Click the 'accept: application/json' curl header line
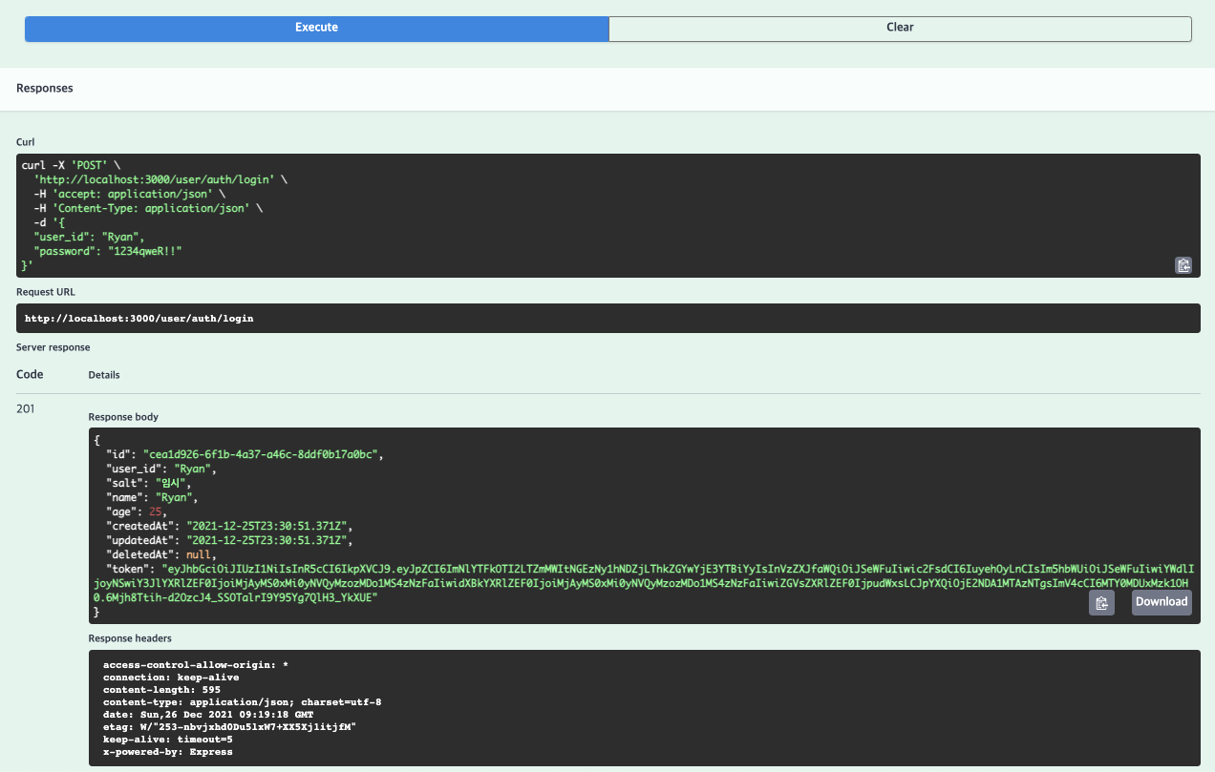 [x=129, y=193]
